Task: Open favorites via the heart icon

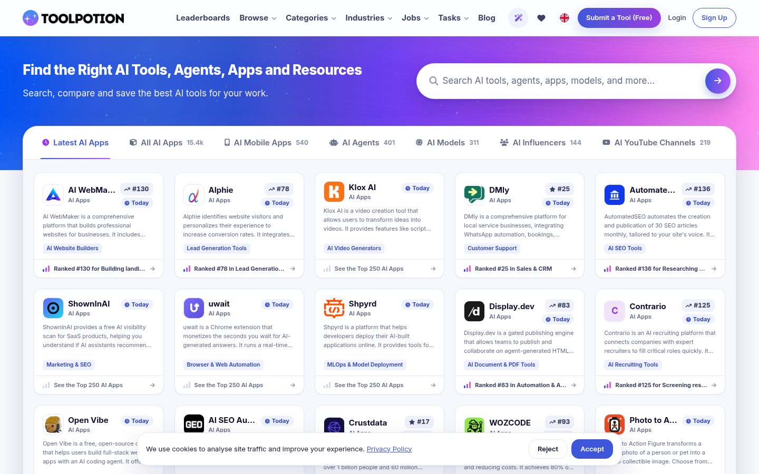Action: click(x=541, y=18)
